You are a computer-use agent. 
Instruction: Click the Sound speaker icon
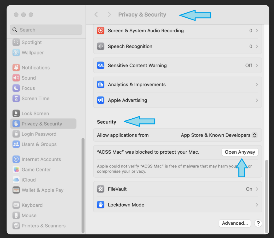(x=16, y=78)
